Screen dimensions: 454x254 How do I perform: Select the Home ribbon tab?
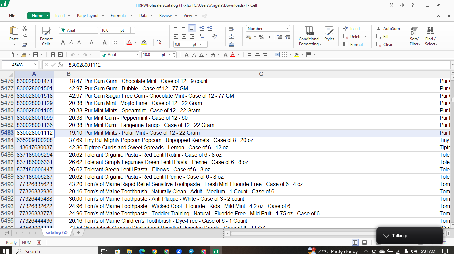tap(38, 16)
